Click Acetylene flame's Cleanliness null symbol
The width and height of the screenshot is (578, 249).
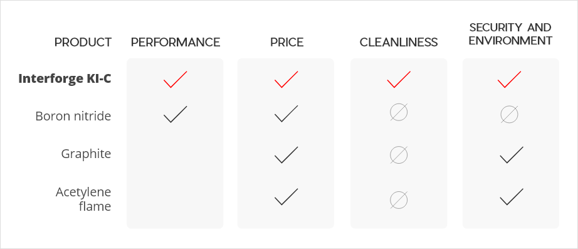click(x=399, y=200)
